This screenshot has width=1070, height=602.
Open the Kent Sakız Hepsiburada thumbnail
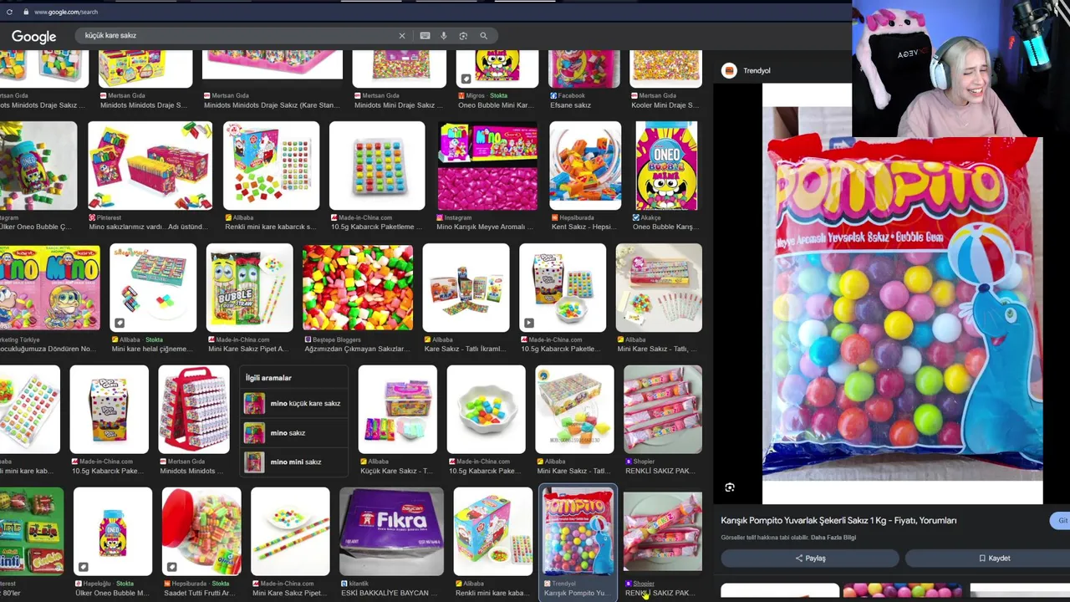tap(585, 166)
